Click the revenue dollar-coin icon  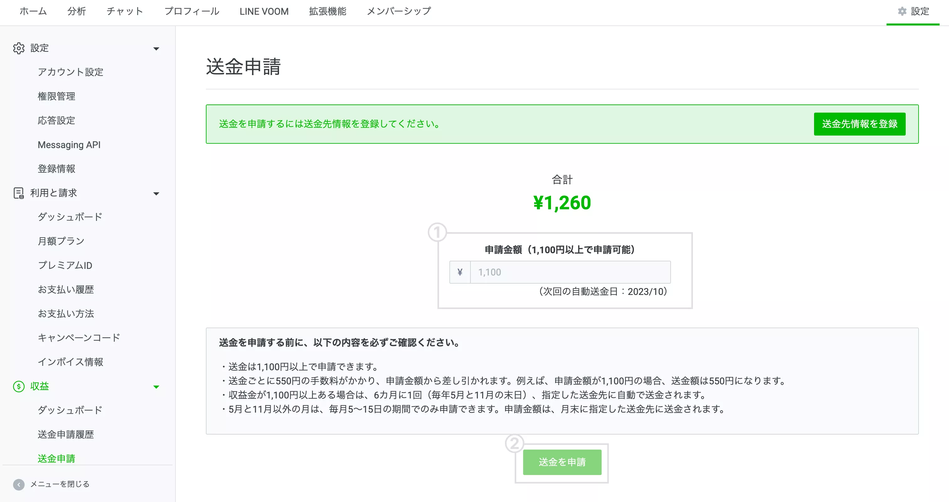pos(19,386)
